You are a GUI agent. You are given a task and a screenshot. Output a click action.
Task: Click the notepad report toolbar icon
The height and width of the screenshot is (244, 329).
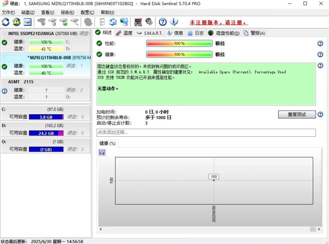pyautogui.click(x=102, y=22)
